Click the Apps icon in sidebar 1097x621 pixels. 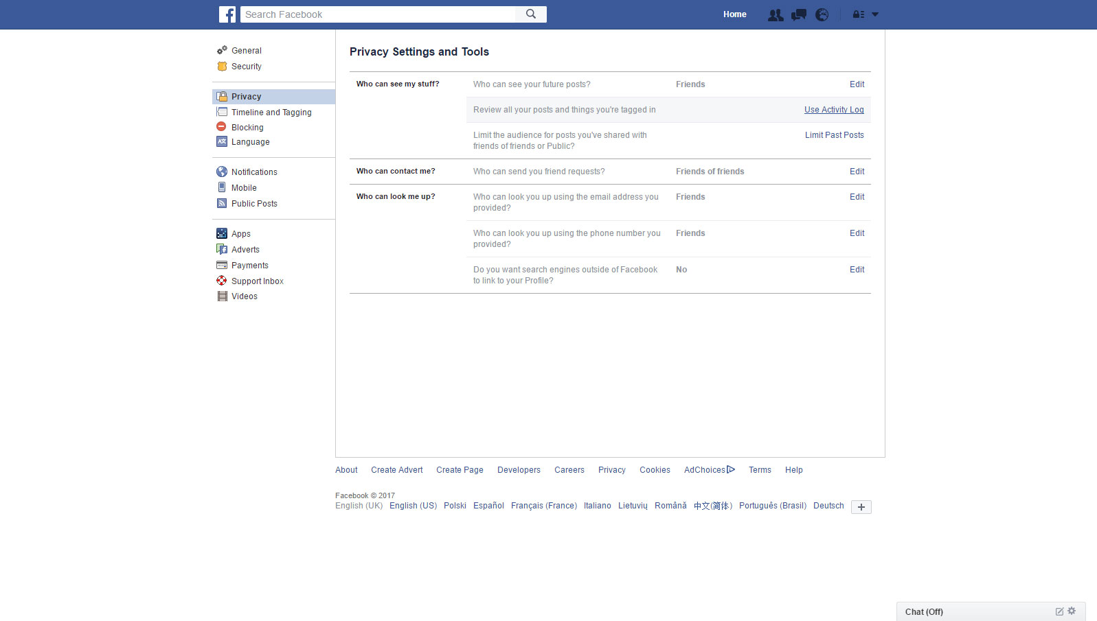point(222,233)
